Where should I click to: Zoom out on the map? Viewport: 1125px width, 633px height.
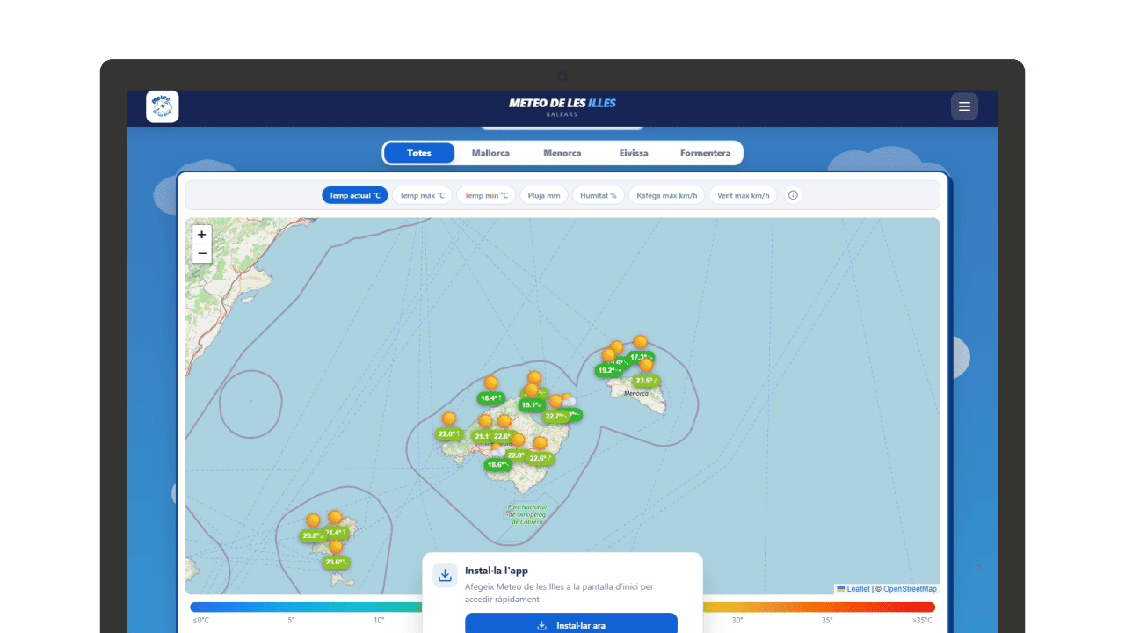point(202,254)
